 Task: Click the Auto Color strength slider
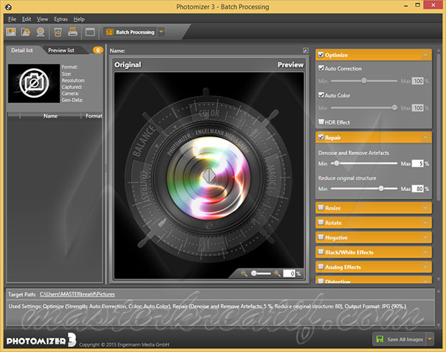pos(364,108)
